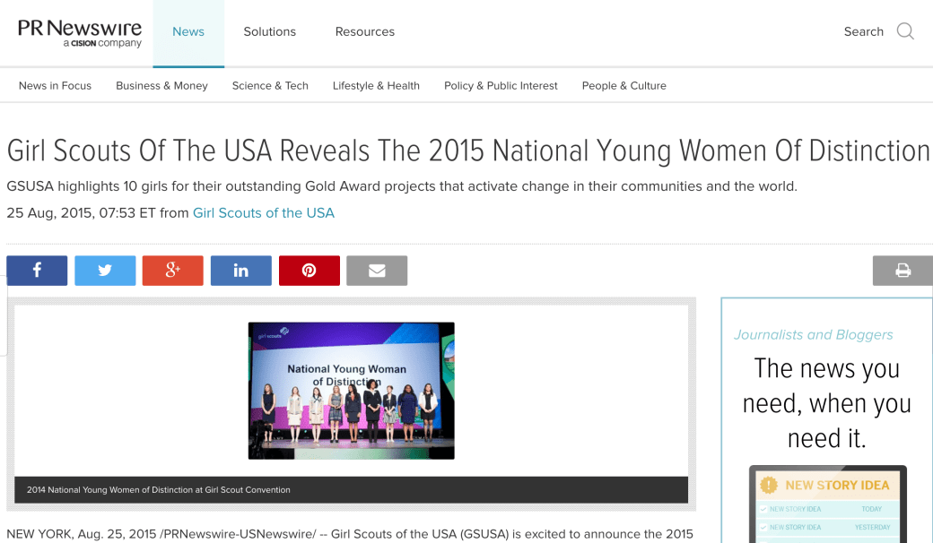Visit People & Culture section
This screenshot has height=543, width=933.
(x=623, y=86)
